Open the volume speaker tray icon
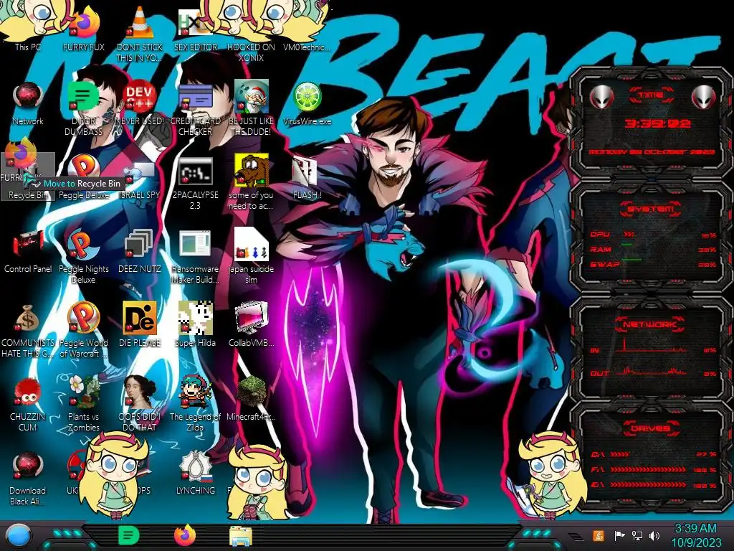Viewport: 734px width, 551px height. click(654, 535)
